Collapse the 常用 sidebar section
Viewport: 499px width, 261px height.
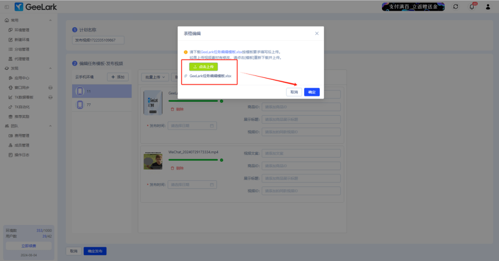(51, 20)
